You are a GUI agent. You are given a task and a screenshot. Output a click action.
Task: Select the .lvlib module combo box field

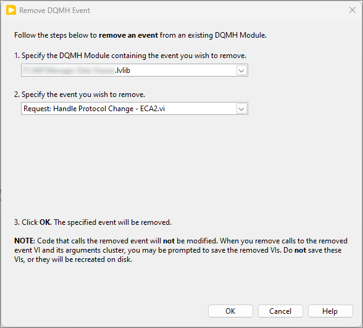click(x=135, y=70)
